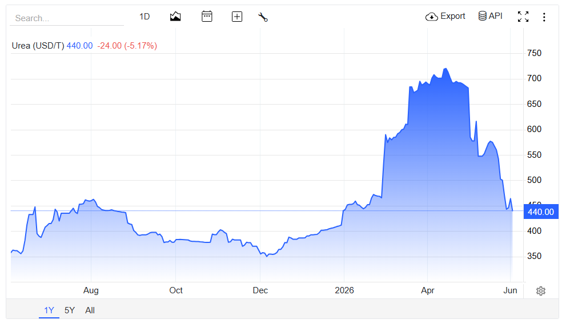Open the chart type area icon
The width and height of the screenshot is (566, 335).
(175, 17)
